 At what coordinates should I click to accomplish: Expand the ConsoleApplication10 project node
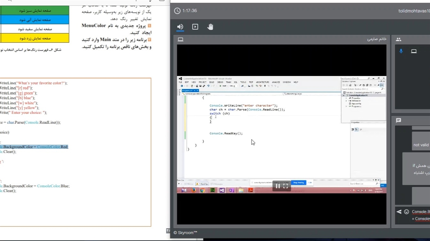click(343, 95)
